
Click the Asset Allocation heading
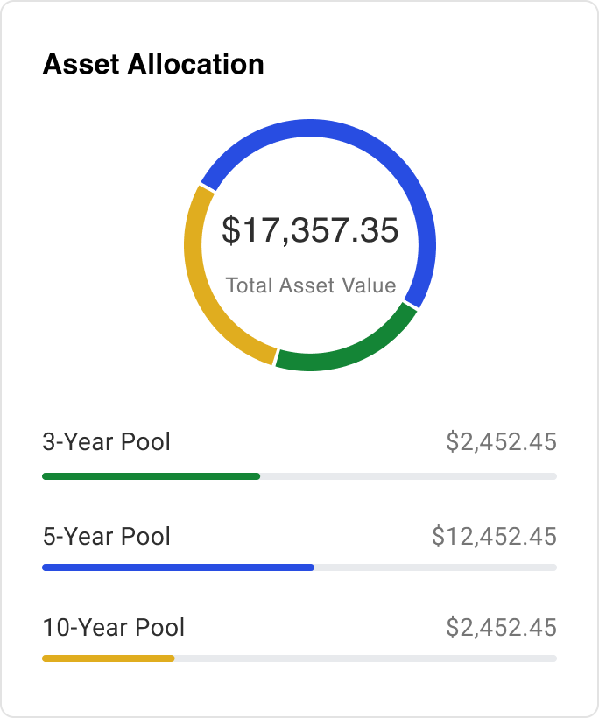pyautogui.click(x=153, y=65)
